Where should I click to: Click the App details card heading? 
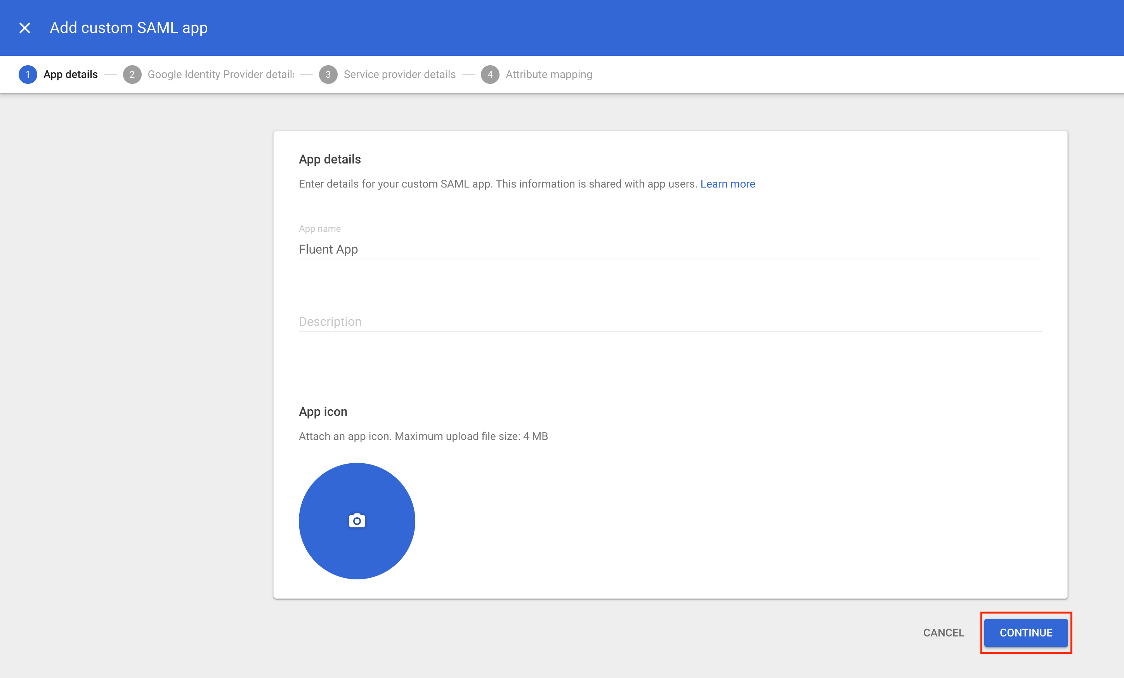[330, 159]
